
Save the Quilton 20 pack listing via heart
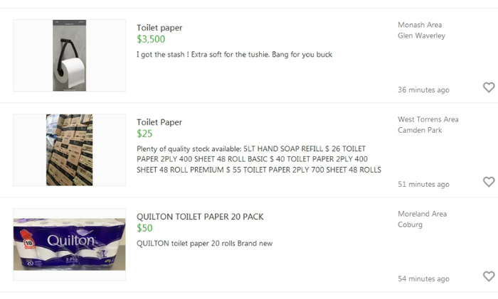(x=488, y=276)
